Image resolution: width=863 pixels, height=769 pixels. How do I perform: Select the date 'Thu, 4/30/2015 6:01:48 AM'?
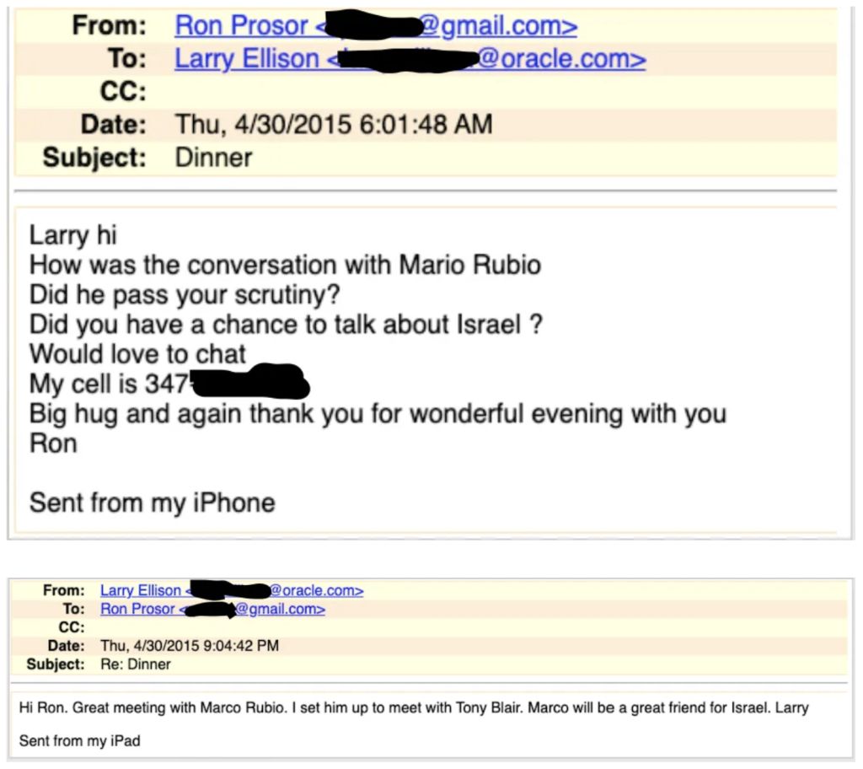[x=334, y=124]
